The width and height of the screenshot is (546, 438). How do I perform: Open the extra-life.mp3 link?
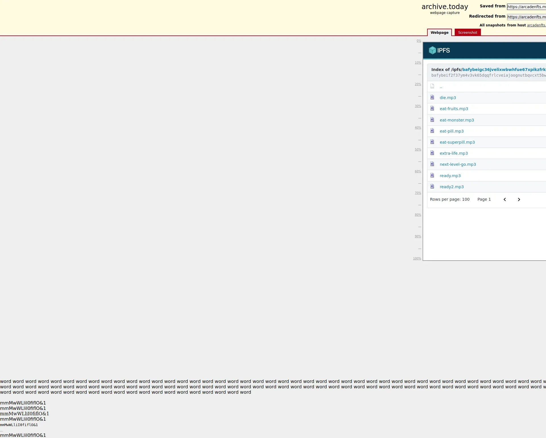454,153
